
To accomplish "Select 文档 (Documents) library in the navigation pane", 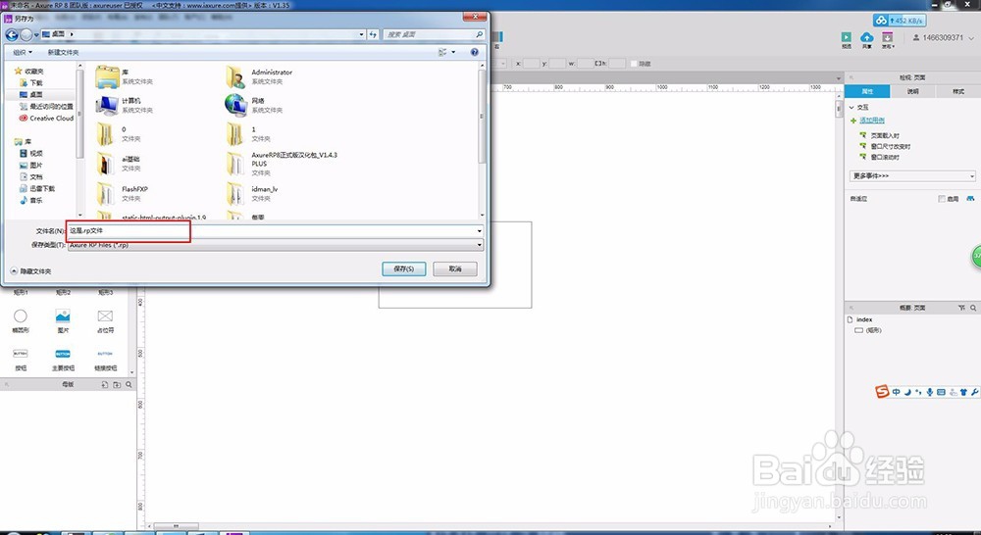I will point(31,177).
